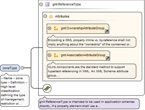The image size is (145, 110).
Task: Expand gml:AssociationAttributeGroup
Action: pos(49,55)
